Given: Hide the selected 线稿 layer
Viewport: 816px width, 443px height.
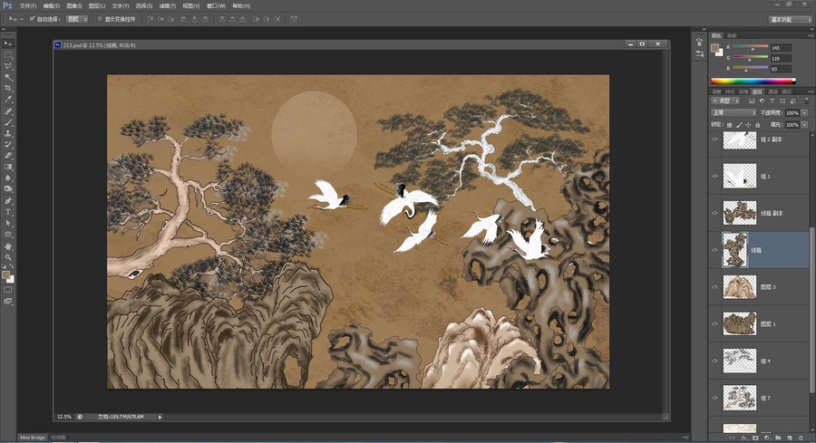Looking at the screenshot, I should pyautogui.click(x=714, y=250).
